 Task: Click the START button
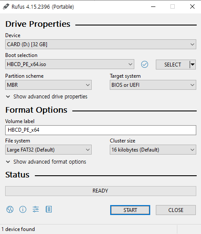click(130, 210)
